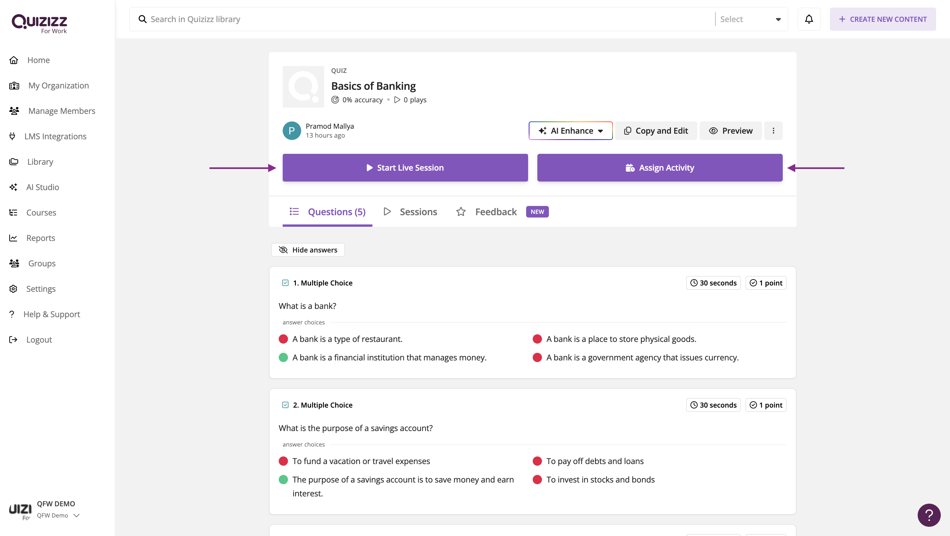Image resolution: width=950 pixels, height=536 pixels.
Task: Switch to the Feedback tab
Action: (495, 212)
